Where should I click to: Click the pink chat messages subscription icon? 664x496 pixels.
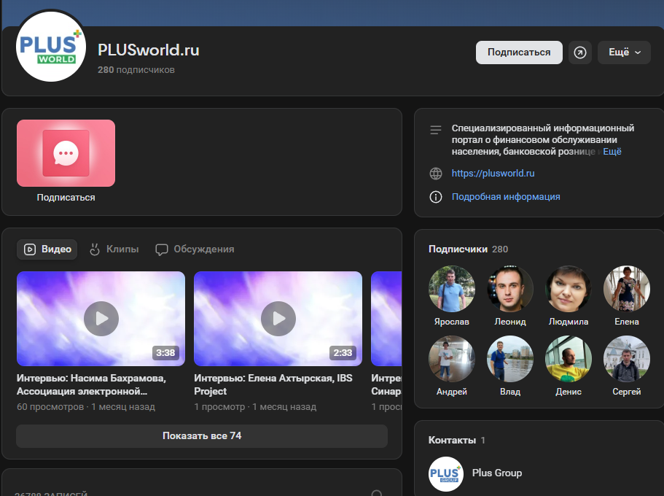point(66,153)
